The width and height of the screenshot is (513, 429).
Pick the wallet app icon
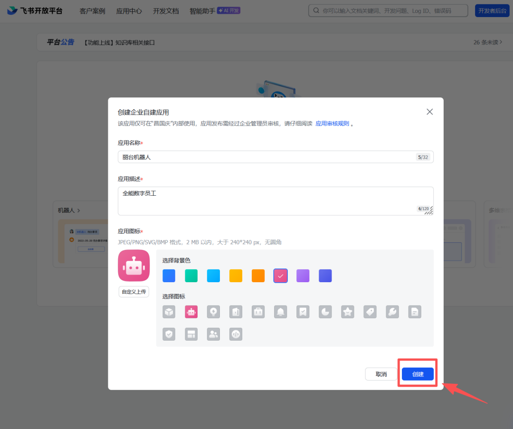236,312
